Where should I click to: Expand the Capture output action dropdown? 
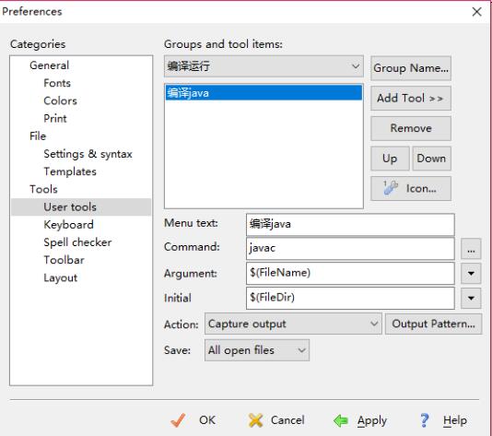tap(293, 324)
